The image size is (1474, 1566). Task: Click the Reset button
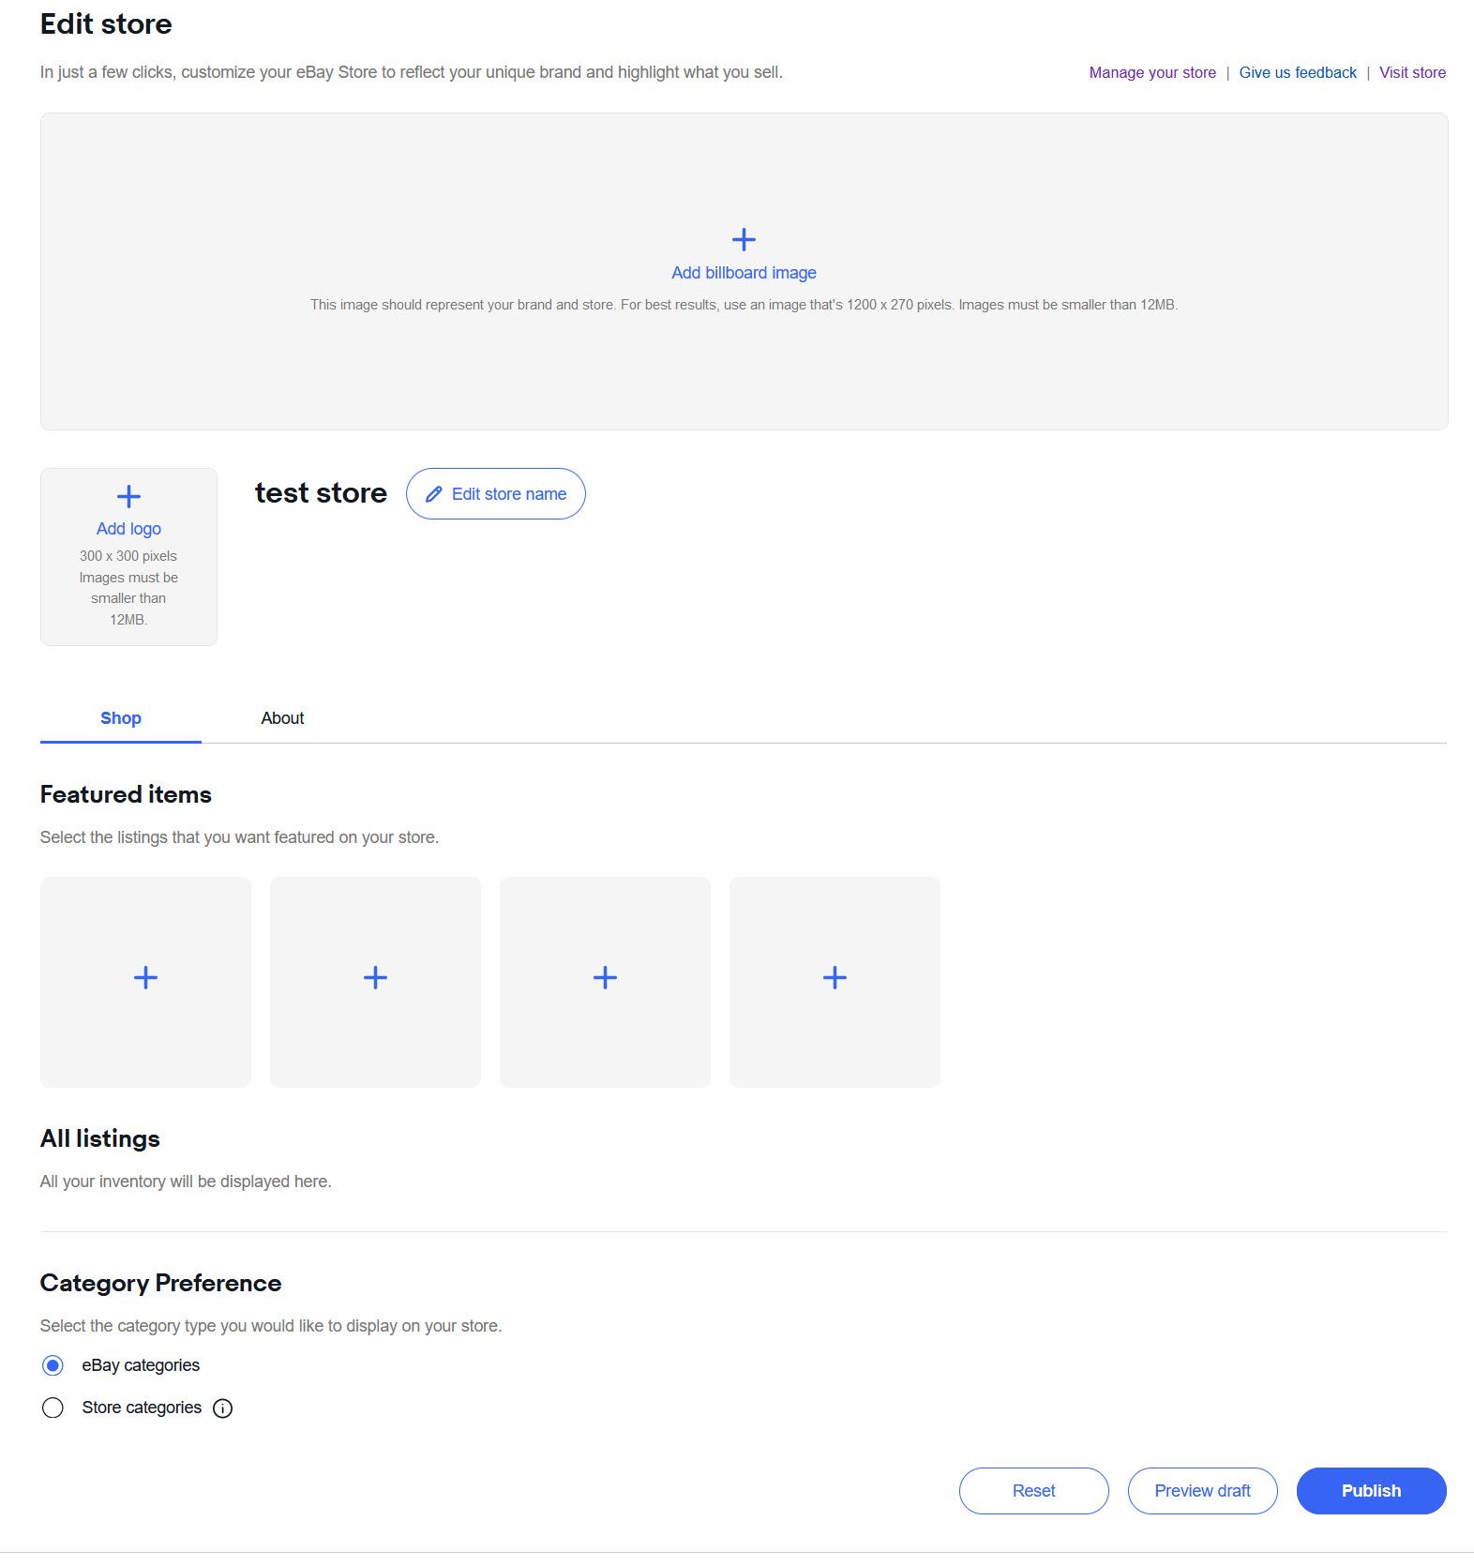pos(1033,1491)
